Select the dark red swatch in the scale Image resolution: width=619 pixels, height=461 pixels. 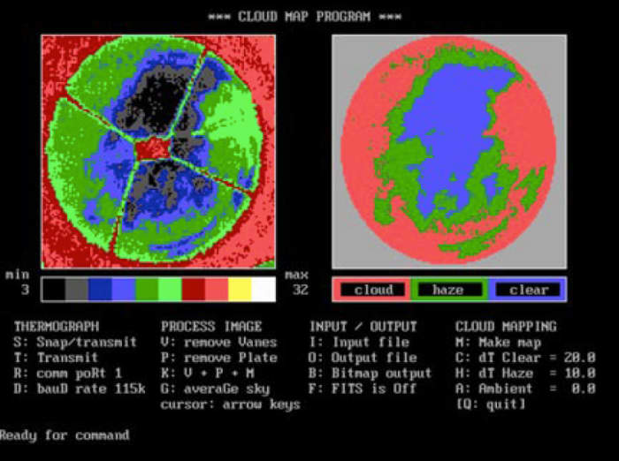pos(193,290)
